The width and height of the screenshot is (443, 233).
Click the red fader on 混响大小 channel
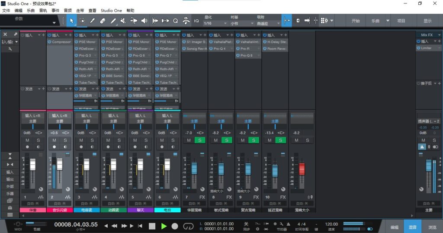(302, 169)
